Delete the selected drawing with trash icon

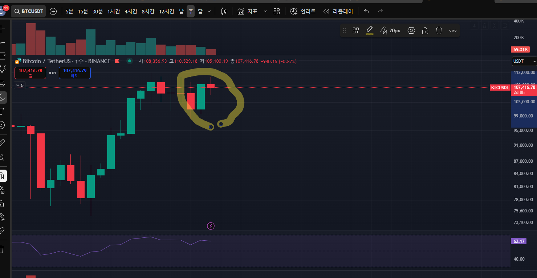click(x=439, y=30)
